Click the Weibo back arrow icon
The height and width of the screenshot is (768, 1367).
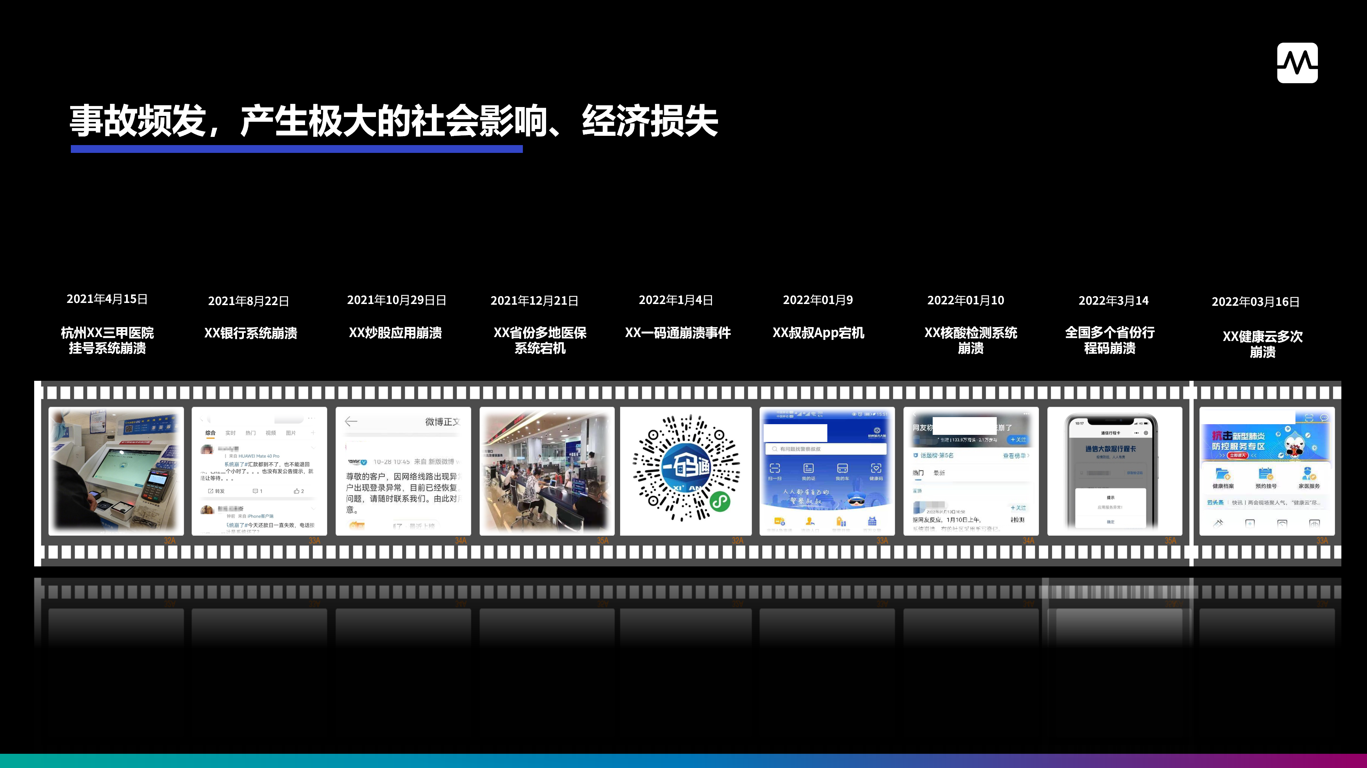tap(351, 421)
